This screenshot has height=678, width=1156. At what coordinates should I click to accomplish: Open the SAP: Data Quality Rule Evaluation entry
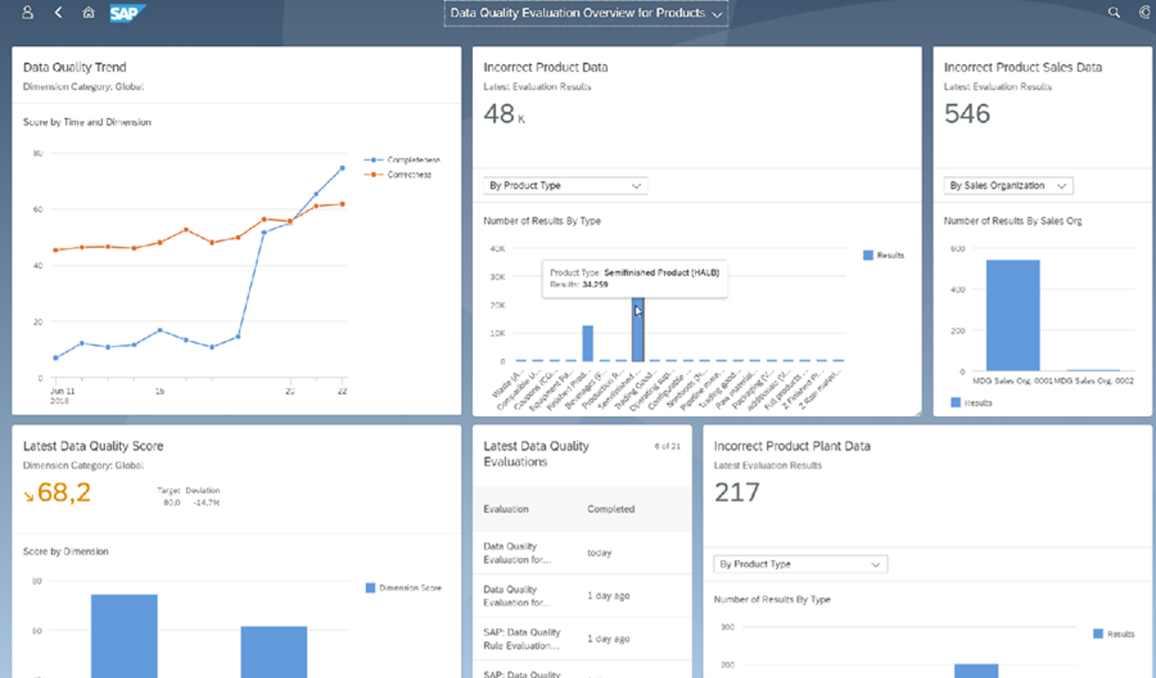(522, 639)
